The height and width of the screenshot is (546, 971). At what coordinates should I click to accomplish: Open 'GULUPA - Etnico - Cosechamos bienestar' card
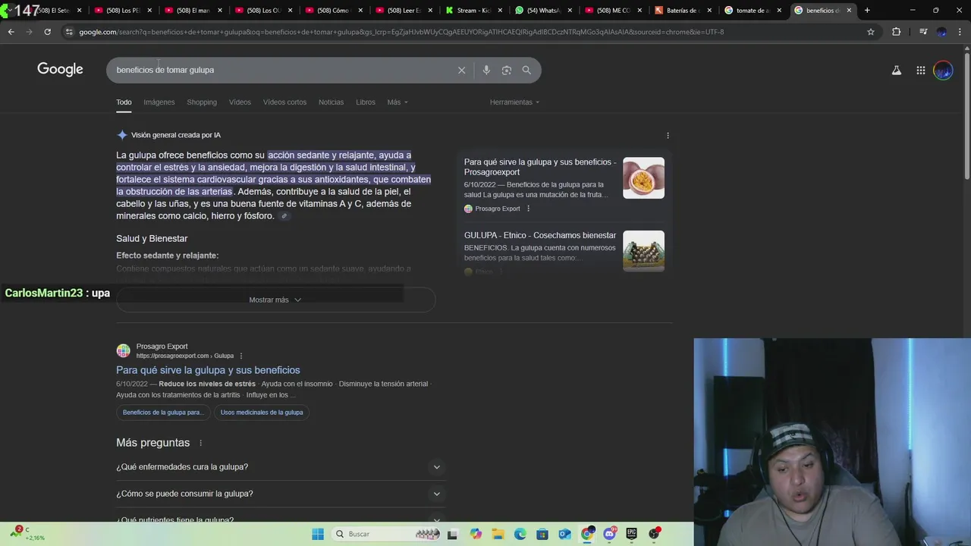(540, 236)
